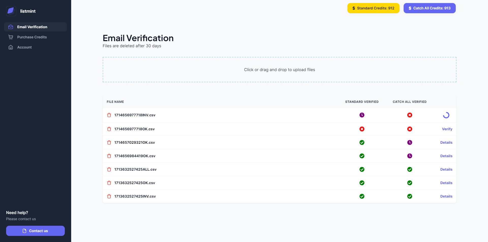Viewport: 488px width, 242px height.
Task: Click Verify for 1714656977718OK.csv
Action: pyautogui.click(x=447, y=129)
